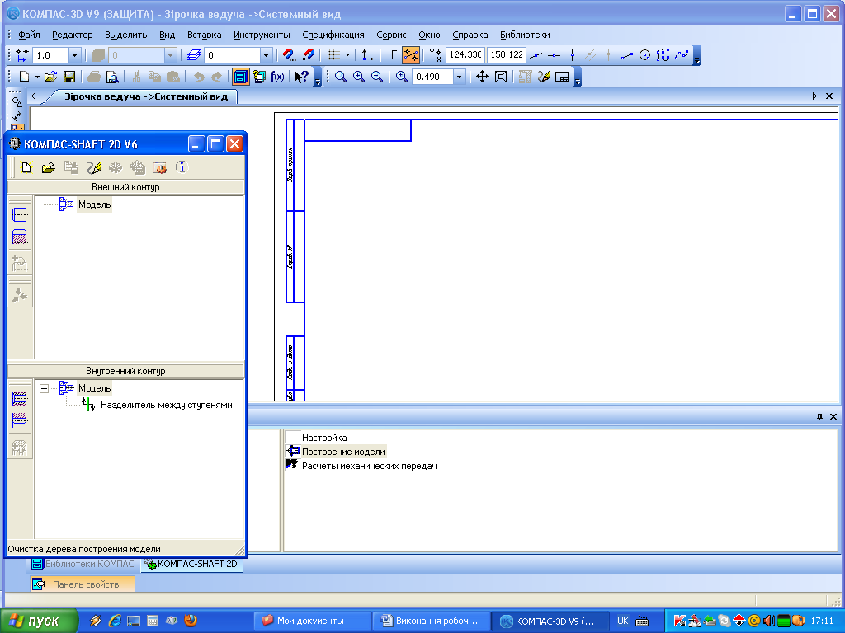The height and width of the screenshot is (633, 845).
Task: Click the redraw pencil icon in view toolbar
Action: [543, 77]
